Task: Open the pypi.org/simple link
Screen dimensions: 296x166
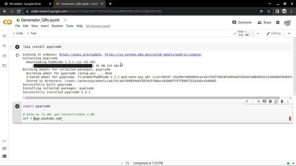Action: coord(80,54)
